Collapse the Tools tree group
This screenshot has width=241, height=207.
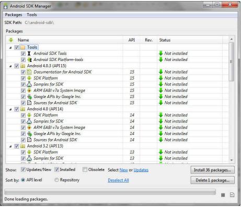(10, 47)
